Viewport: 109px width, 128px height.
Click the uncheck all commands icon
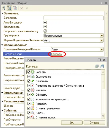pos(102,67)
